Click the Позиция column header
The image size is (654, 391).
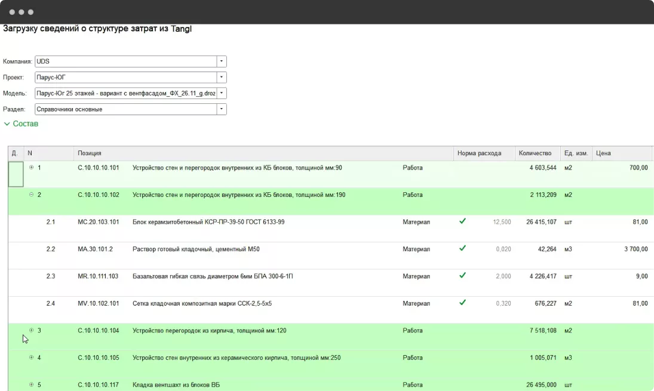click(x=263, y=153)
